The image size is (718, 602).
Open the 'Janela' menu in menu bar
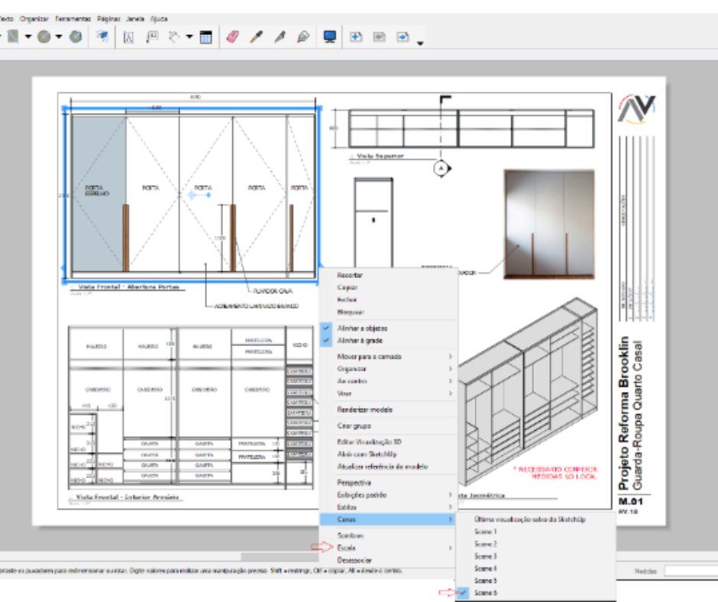(x=135, y=18)
